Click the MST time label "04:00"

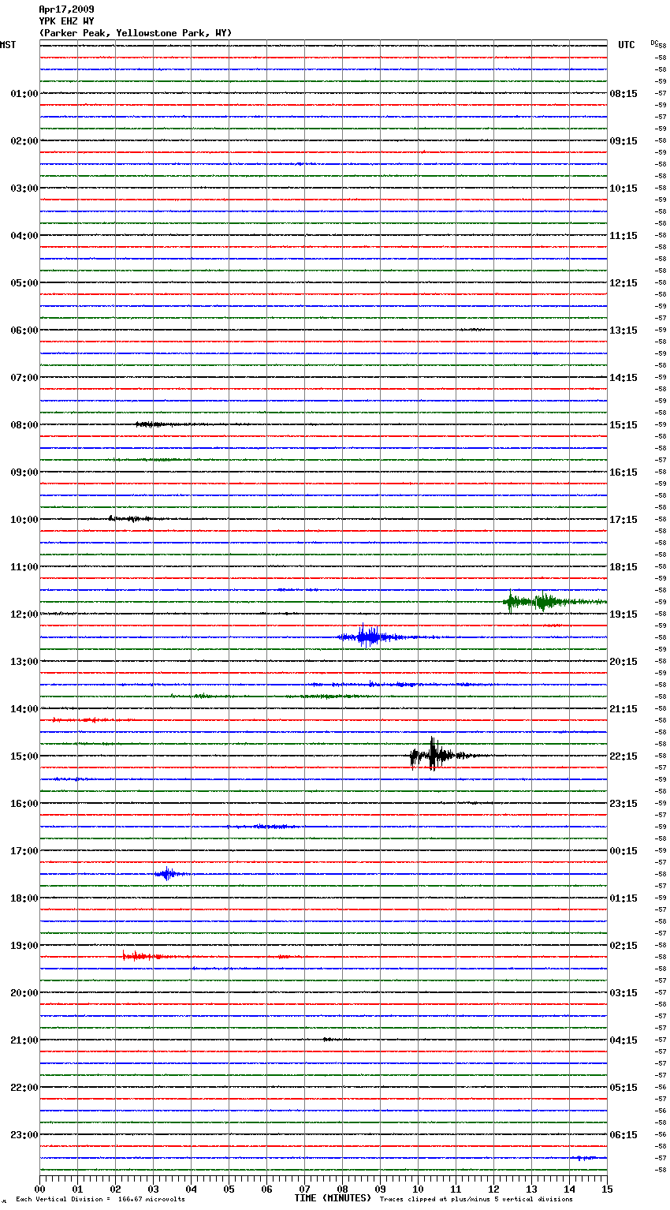point(24,236)
